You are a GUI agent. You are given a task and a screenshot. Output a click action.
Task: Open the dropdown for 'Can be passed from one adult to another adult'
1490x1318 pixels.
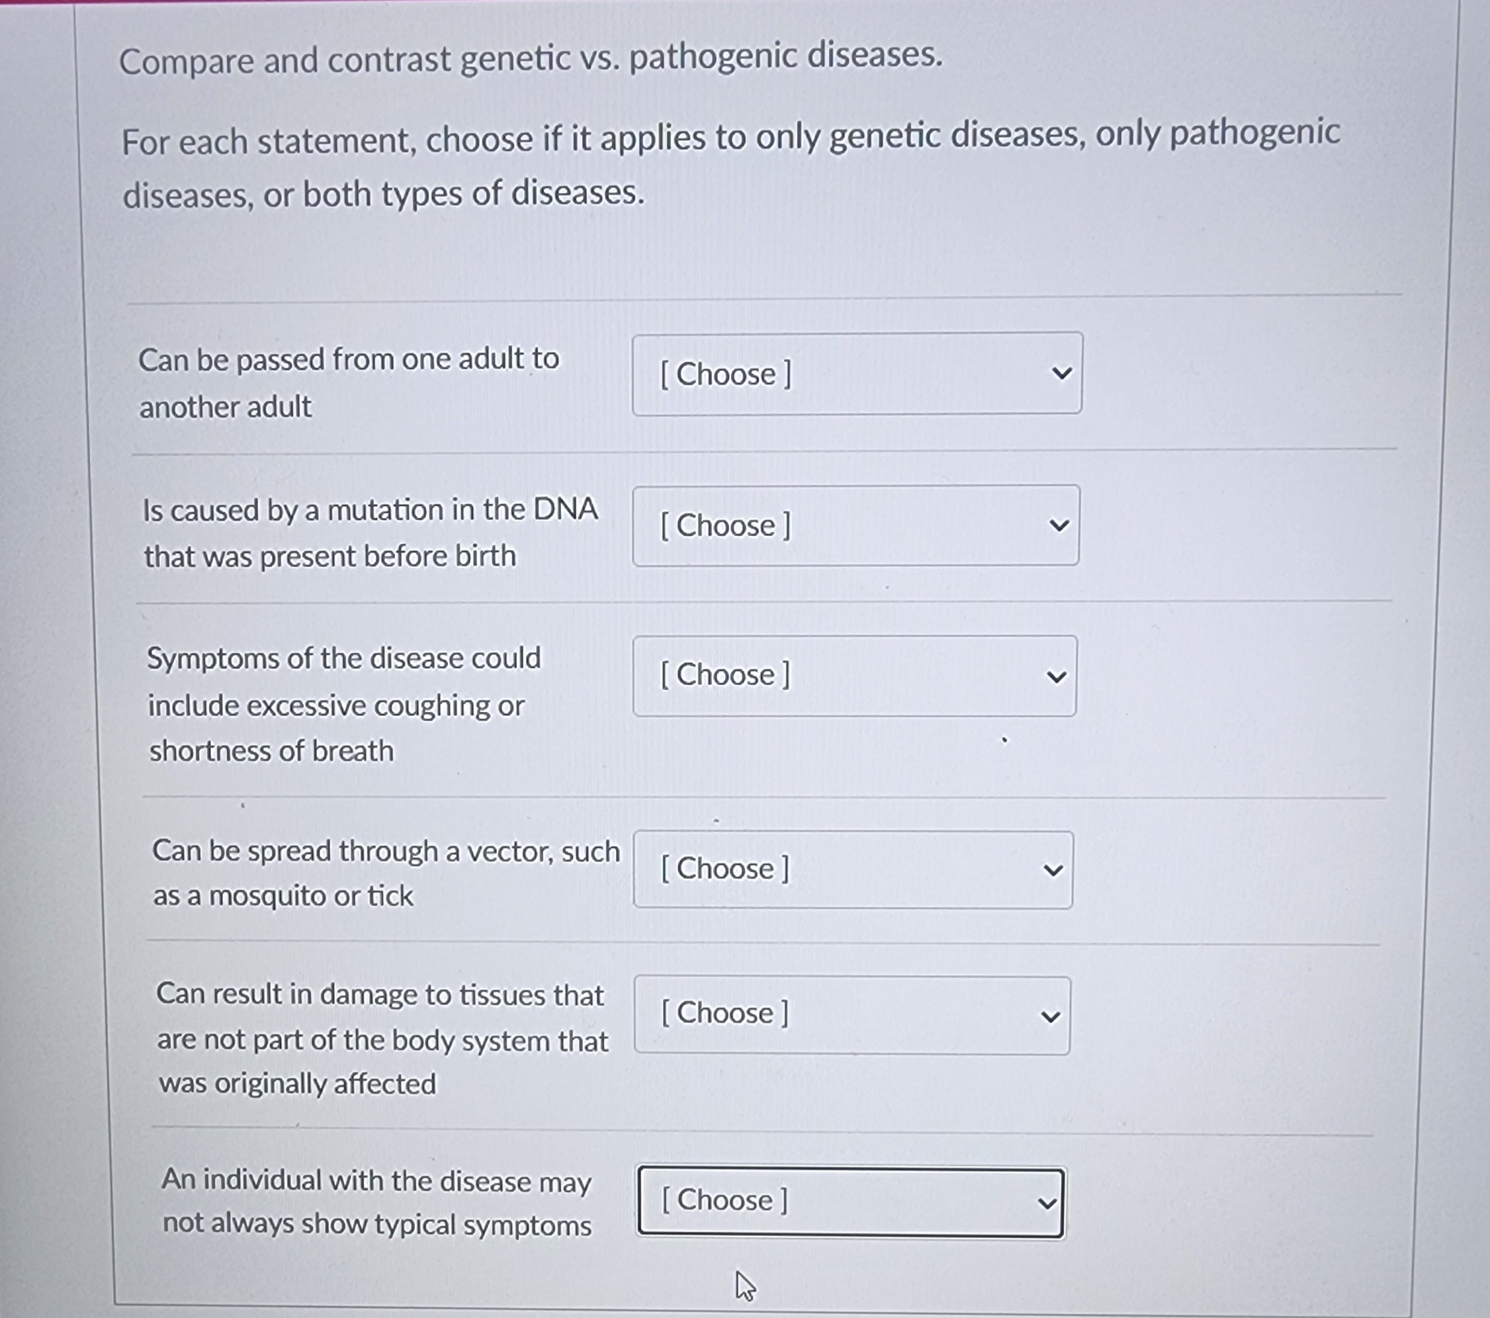click(857, 373)
